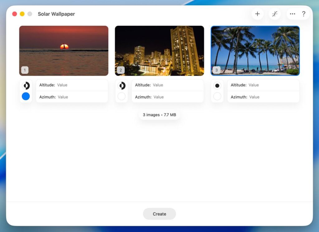Click the "3 images • 7.7 MB" info label

[159, 115]
